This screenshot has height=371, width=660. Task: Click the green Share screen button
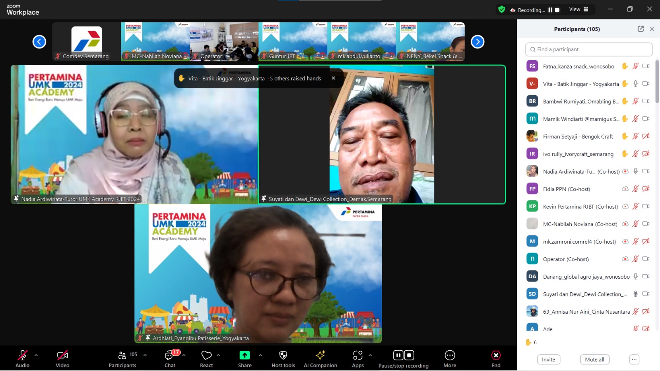click(245, 358)
